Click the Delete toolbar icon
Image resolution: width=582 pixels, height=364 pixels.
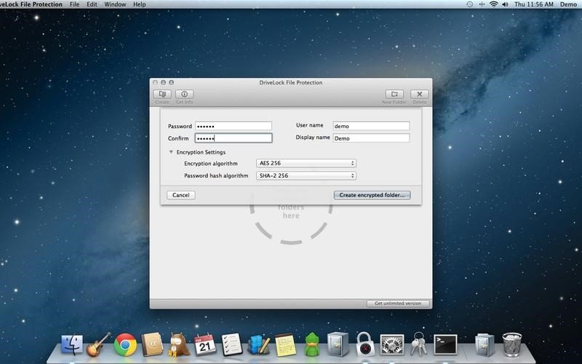click(420, 94)
